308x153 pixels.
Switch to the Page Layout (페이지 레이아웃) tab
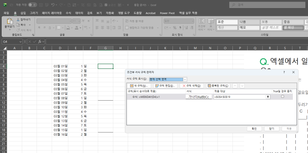[52, 13]
